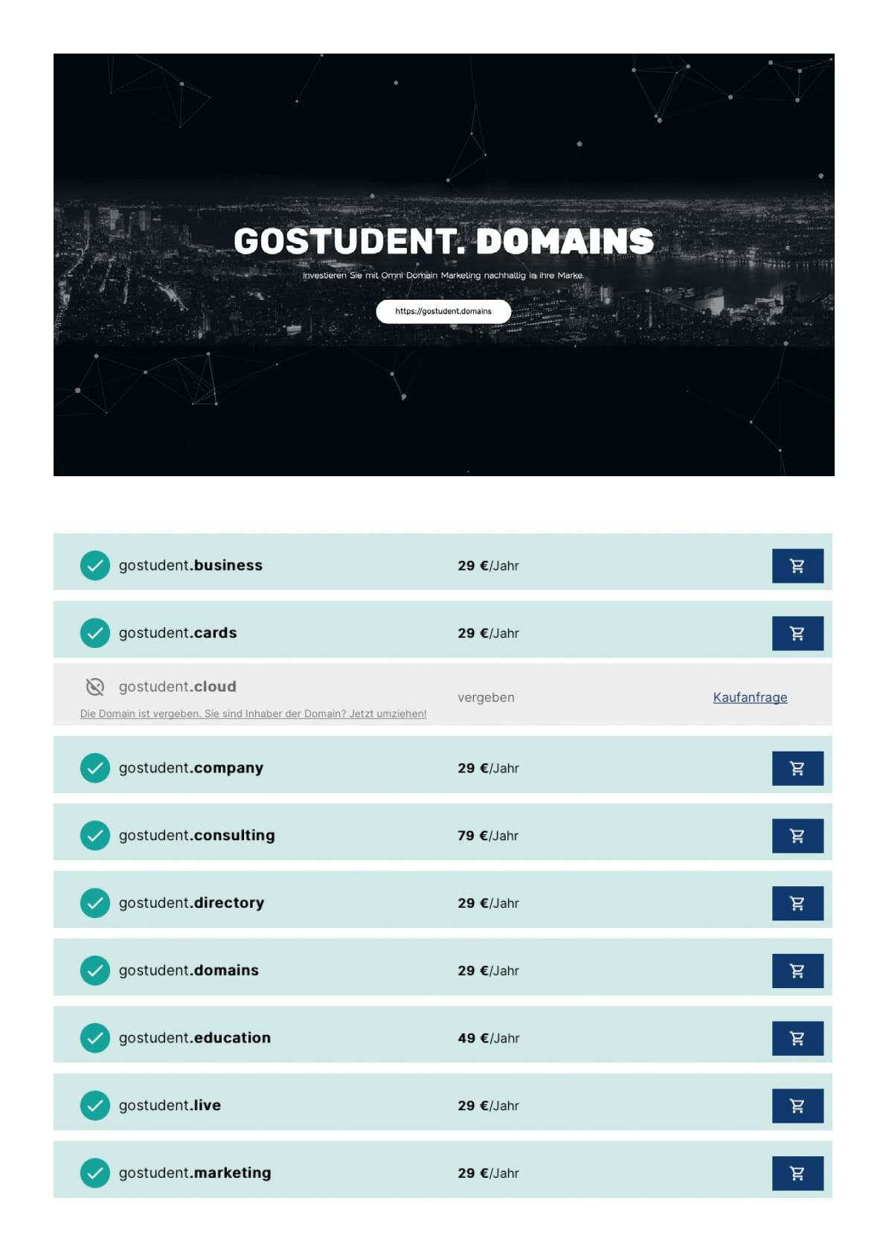Add gostudent.company to shopping cart
The image size is (886, 1253).
pyautogui.click(x=797, y=768)
